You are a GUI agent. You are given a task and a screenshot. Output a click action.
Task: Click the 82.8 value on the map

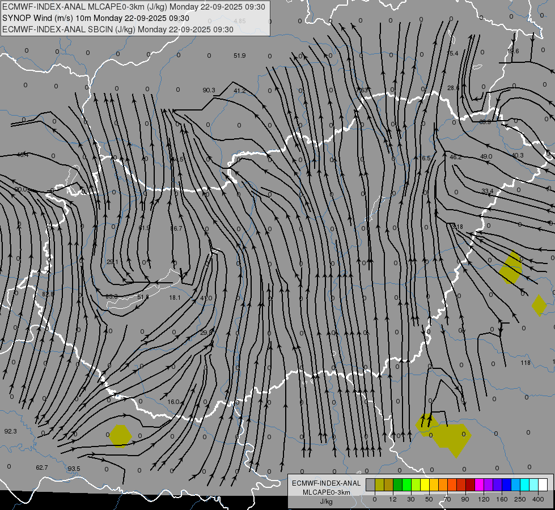[48, 294]
